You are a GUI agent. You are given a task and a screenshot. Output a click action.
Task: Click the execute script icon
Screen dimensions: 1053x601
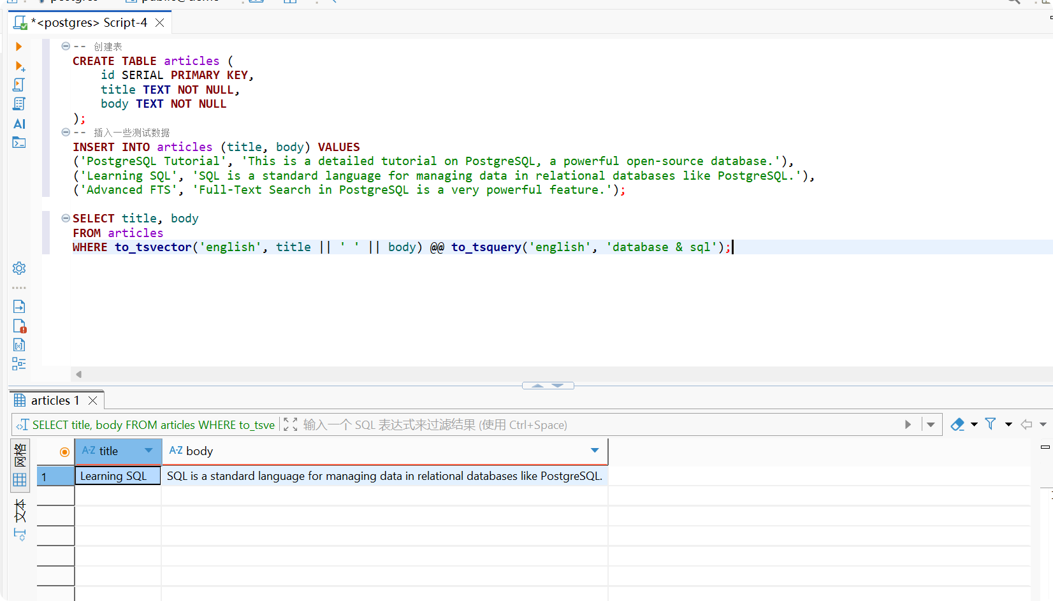(x=19, y=85)
